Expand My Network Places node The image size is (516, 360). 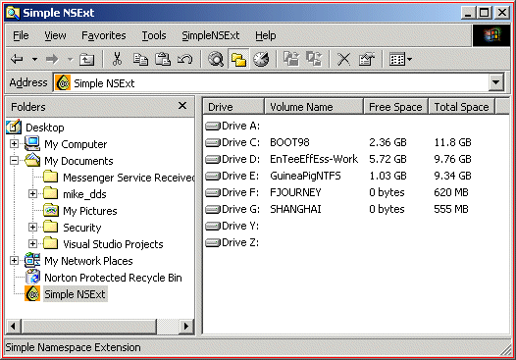(14, 261)
